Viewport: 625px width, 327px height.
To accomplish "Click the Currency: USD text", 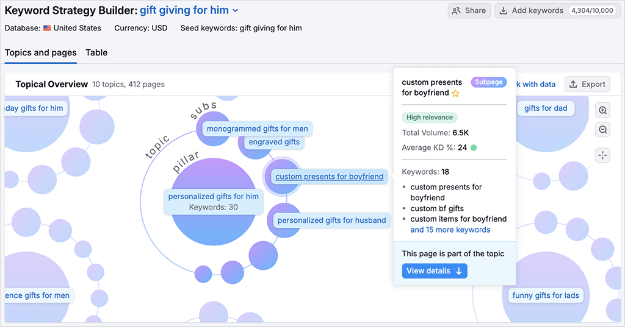I will coord(141,28).
